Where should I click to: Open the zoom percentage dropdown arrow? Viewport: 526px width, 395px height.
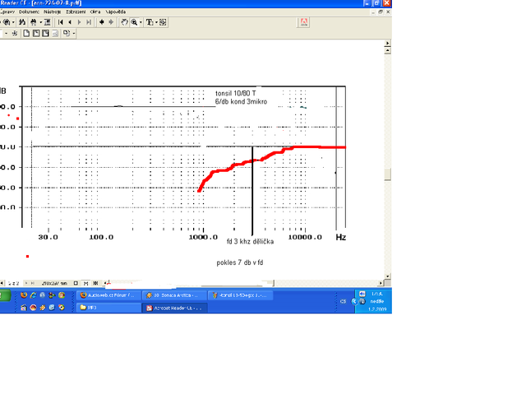[x=6, y=33]
